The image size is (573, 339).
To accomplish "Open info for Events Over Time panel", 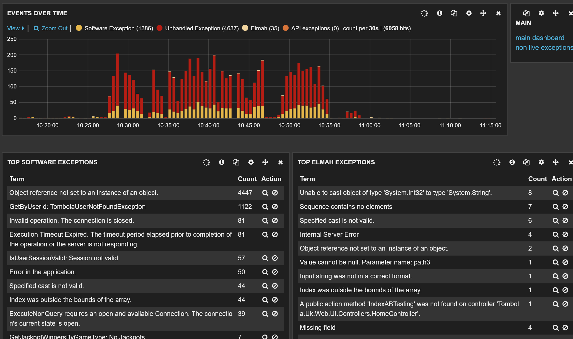I will point(440,13).
